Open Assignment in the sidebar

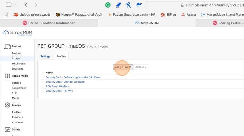[19, 88]
